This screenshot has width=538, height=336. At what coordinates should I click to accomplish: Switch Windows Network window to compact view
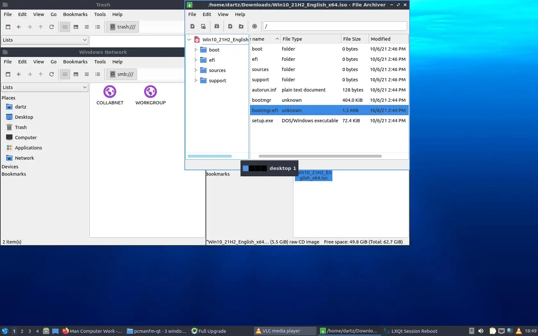click(87, 75)
